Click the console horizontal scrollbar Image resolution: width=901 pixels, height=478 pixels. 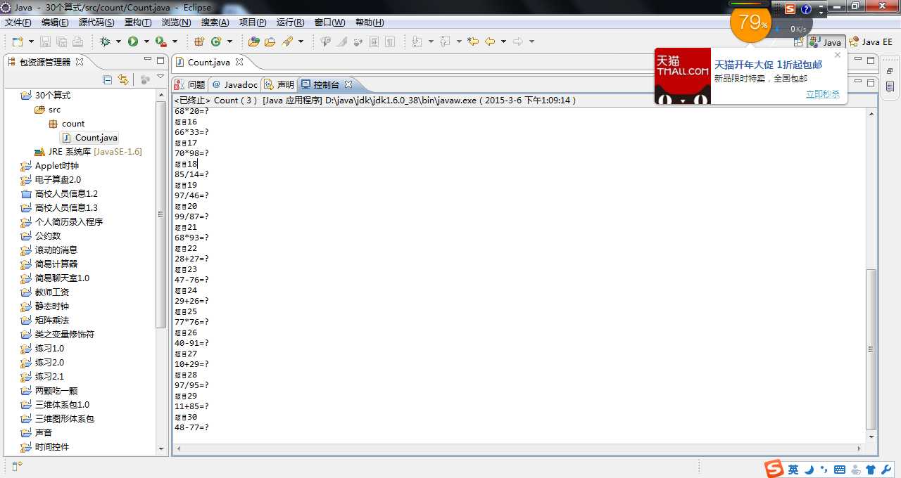[517, 448]
